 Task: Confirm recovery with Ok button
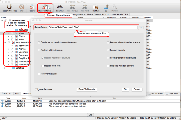coord(125,89)
